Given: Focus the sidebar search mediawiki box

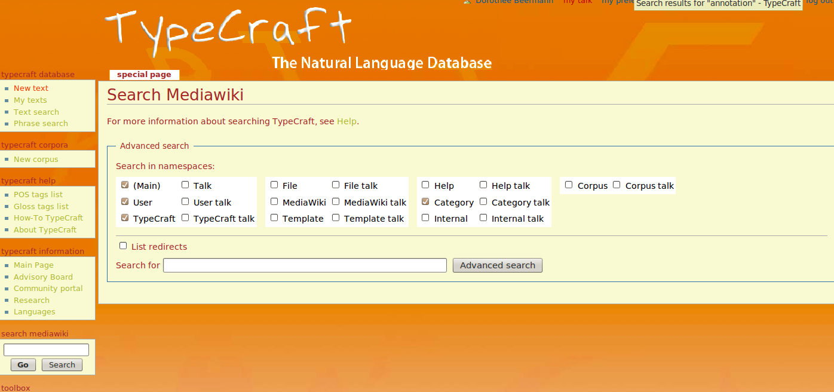Looking at the screenshot, I should click(46, 350).
